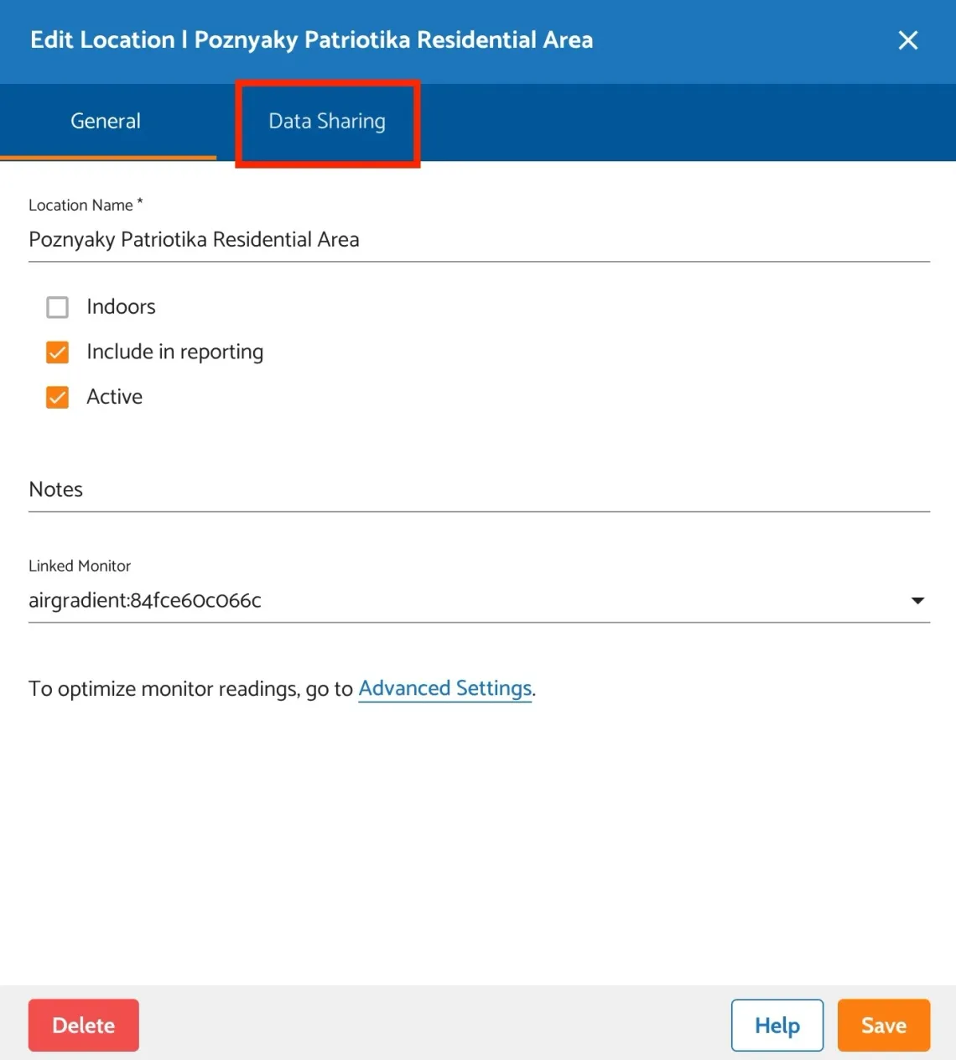Delete the Poznyaky Patriotika location
Screen dimensions: 956x1060
pos(83,1025)
